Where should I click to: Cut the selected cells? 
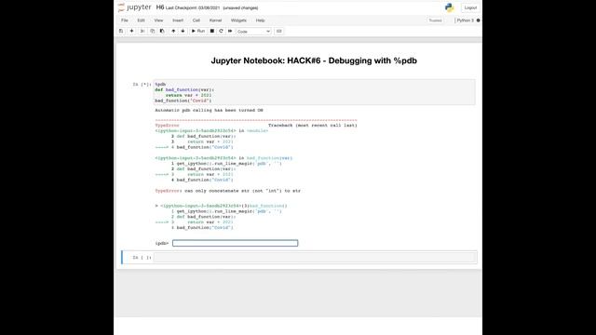coord(142,31)
